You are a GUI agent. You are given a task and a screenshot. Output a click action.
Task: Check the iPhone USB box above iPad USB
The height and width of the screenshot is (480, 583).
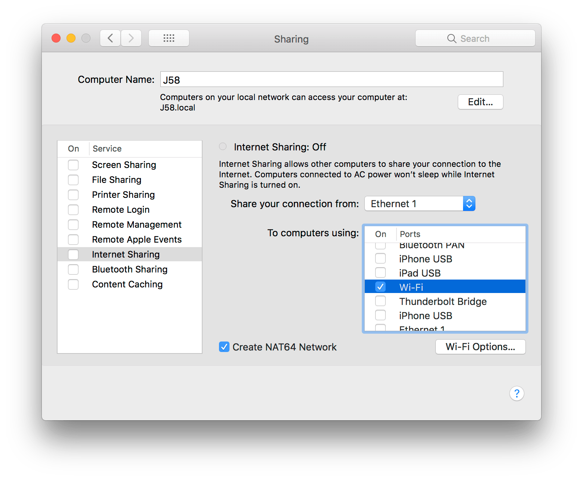tap(380, 258)
